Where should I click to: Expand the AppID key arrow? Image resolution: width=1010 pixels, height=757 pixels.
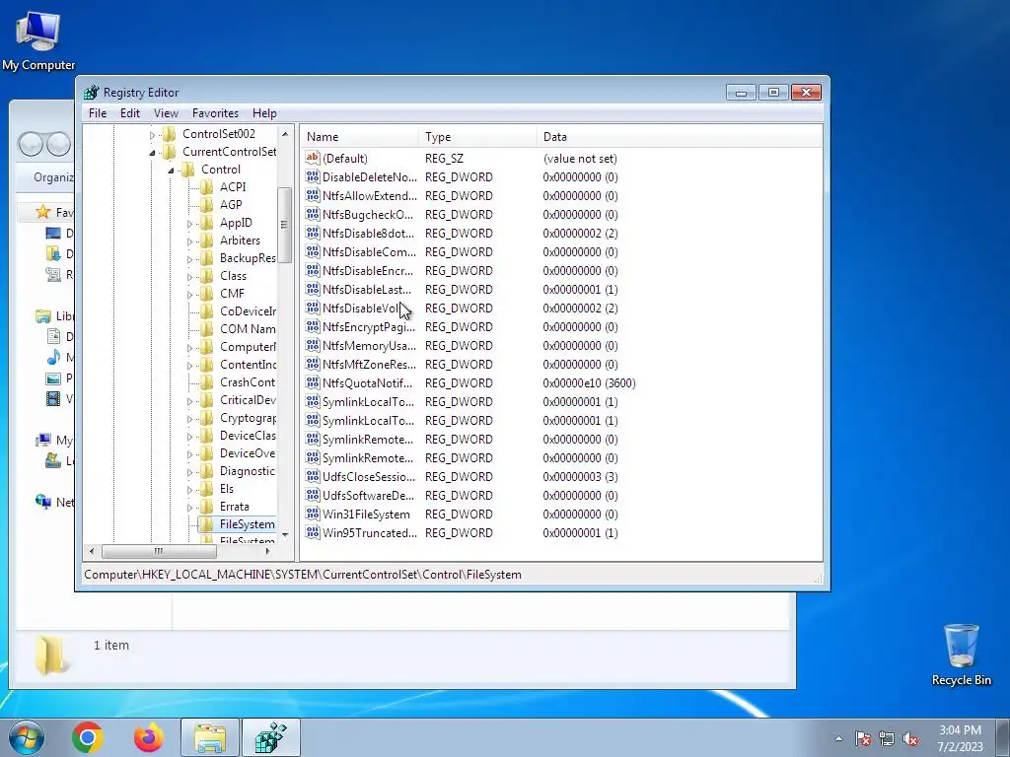pyautogui.click(x=189, y=224)
